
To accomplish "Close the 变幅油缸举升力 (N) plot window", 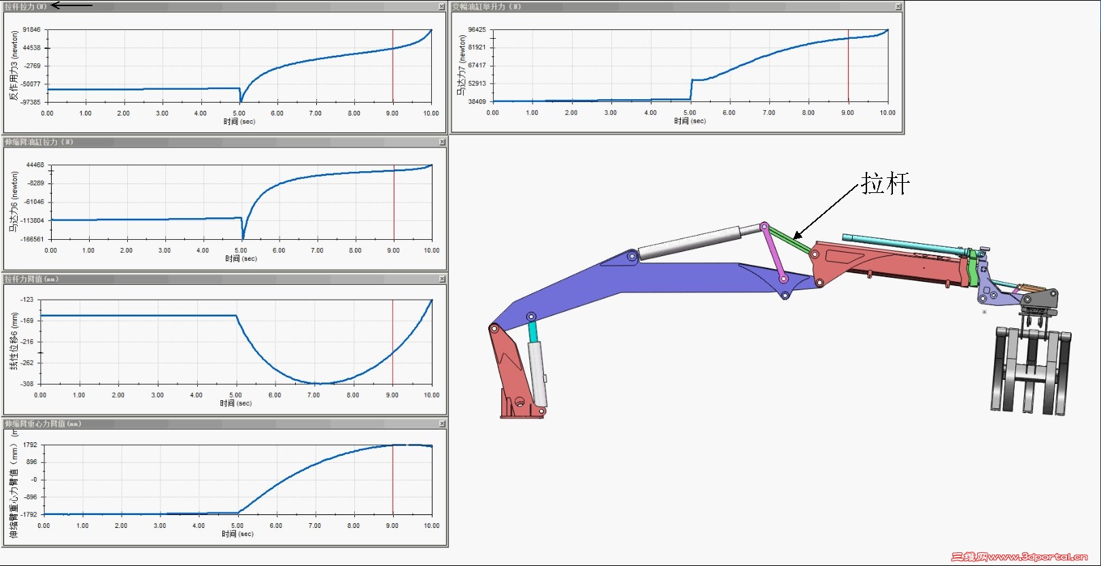I will tap(898, 7).
